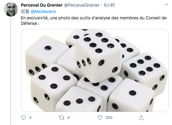Open the @PercevalGrenier handle link

click(x=82, y=5)
